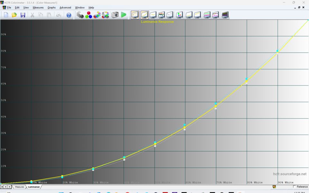The width and height of the screenshot is (309, 193).
Task: Create a new document via toolbar
Action: pos(6,15)
